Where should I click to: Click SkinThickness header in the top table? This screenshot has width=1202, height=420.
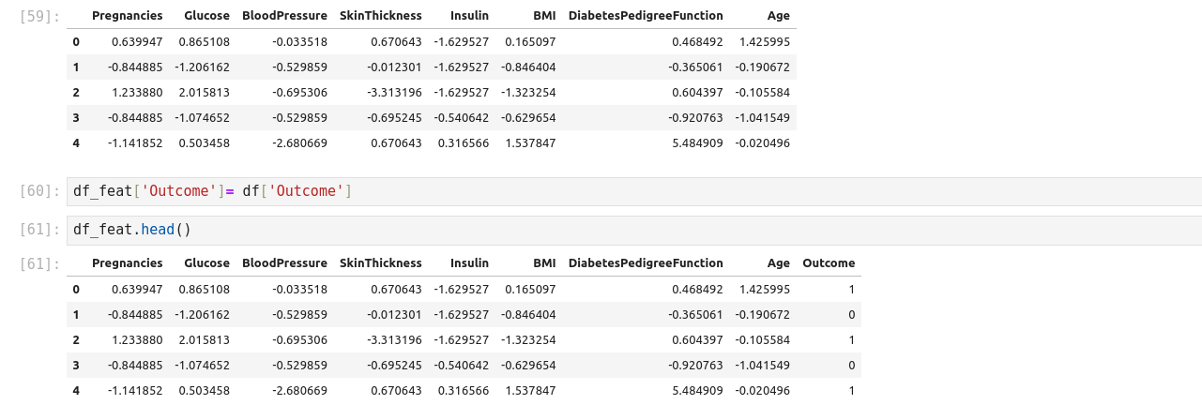(380, 17)
